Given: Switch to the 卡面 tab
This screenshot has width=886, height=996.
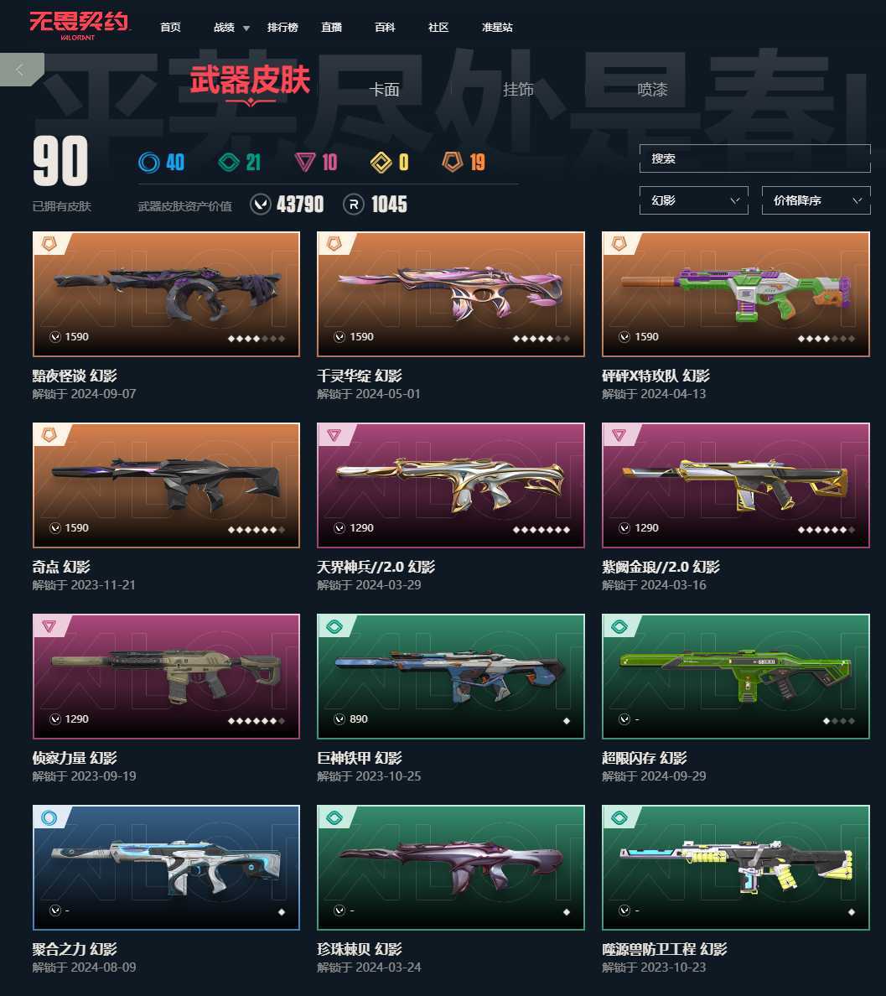Looking at the screenshot, I should coord(385,90).
